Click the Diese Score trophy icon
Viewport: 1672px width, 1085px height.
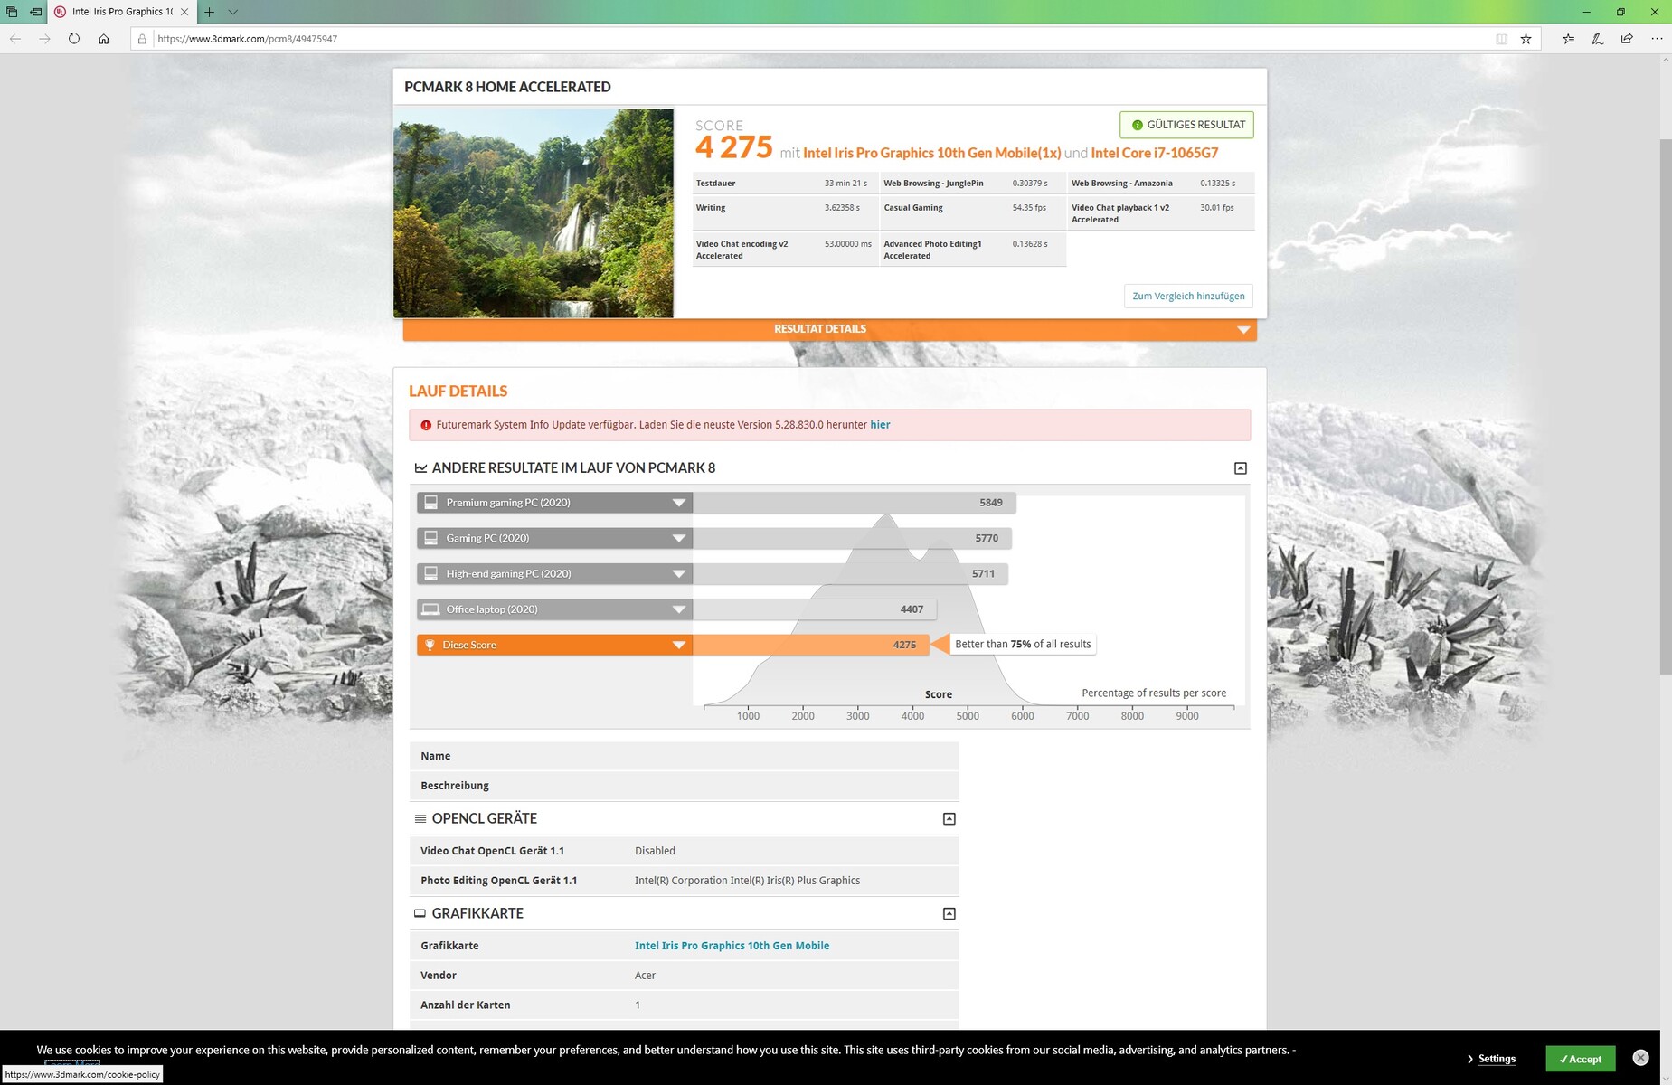point(430,645)
